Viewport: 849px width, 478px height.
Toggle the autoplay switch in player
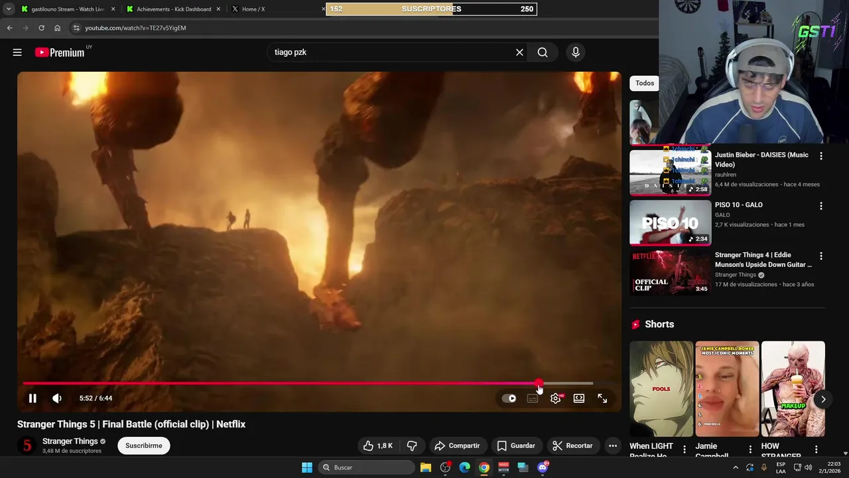click(x=509, y=398)
